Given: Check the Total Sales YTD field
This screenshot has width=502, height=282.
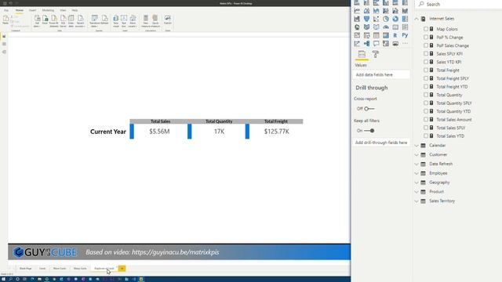Looking at the screenshot, I should (x=426, y=136).
